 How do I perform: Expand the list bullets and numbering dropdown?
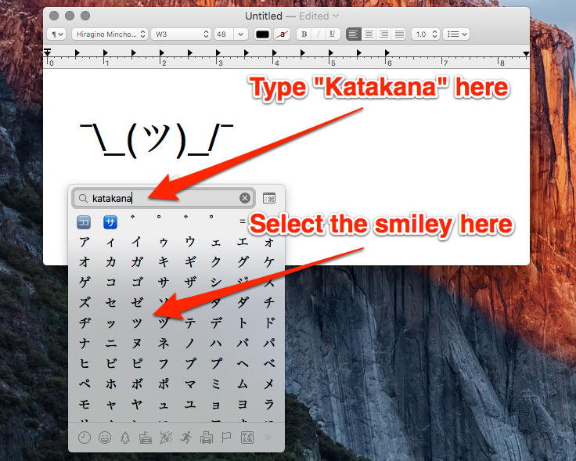click(x=456, y=34)
